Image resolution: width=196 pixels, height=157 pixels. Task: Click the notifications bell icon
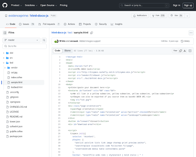click(x=134, y=16)
